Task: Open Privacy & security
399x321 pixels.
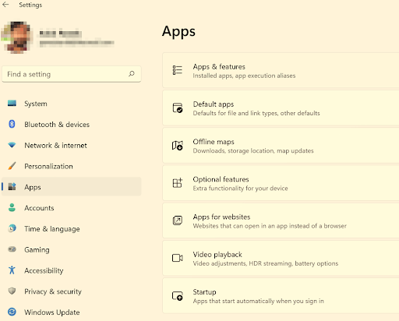Action: [72, 291]
